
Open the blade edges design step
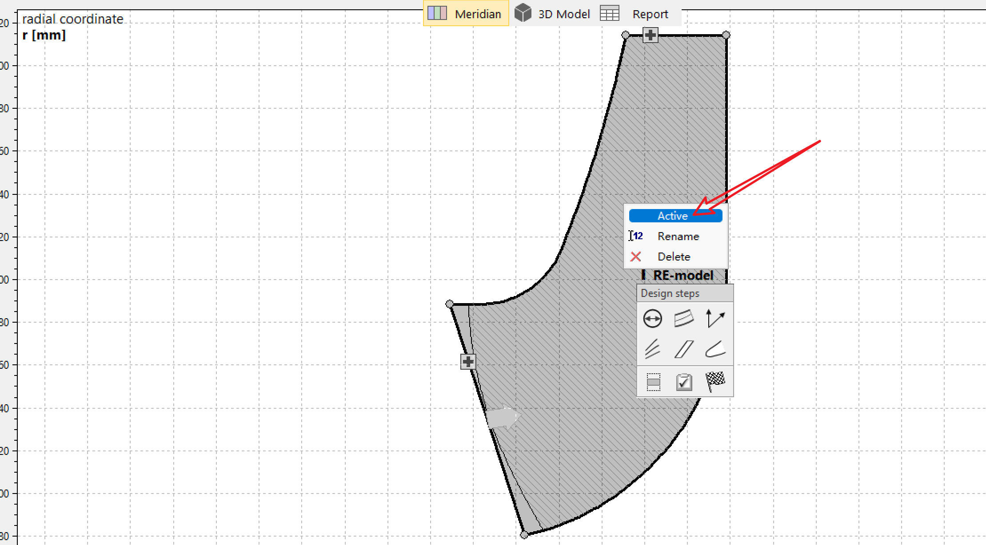[x=715, y=349]
